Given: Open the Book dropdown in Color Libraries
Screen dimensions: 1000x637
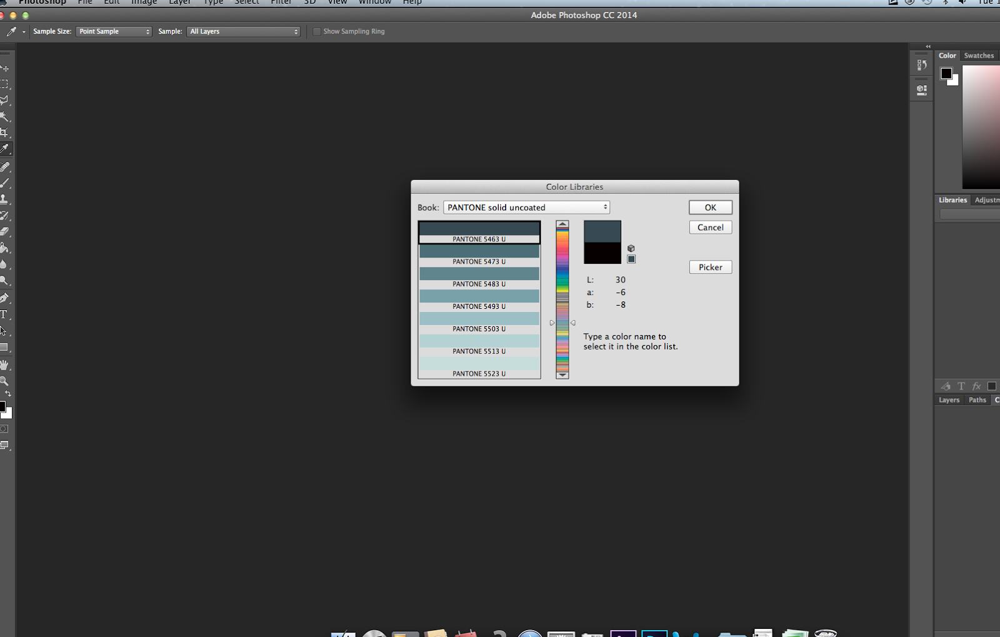Looking at the screenshot, I should (526, 208).
